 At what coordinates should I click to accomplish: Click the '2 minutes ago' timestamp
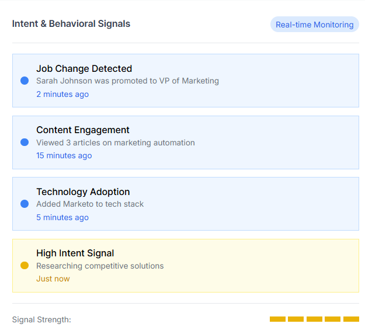point(62,94)
